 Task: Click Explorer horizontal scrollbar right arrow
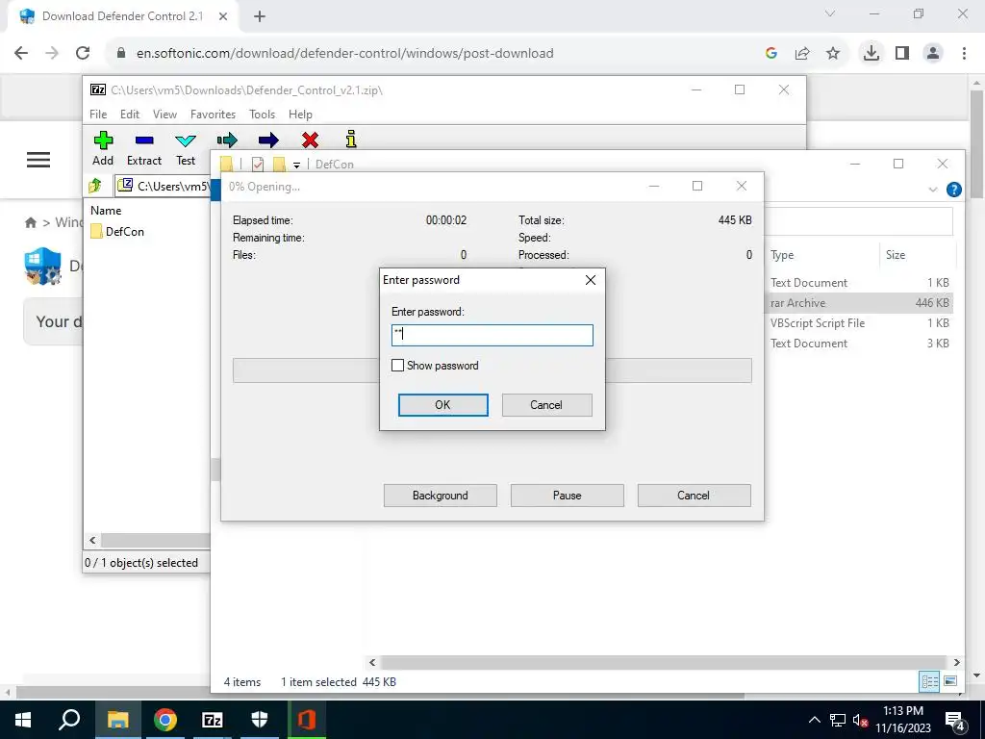(x=957, y=662)
